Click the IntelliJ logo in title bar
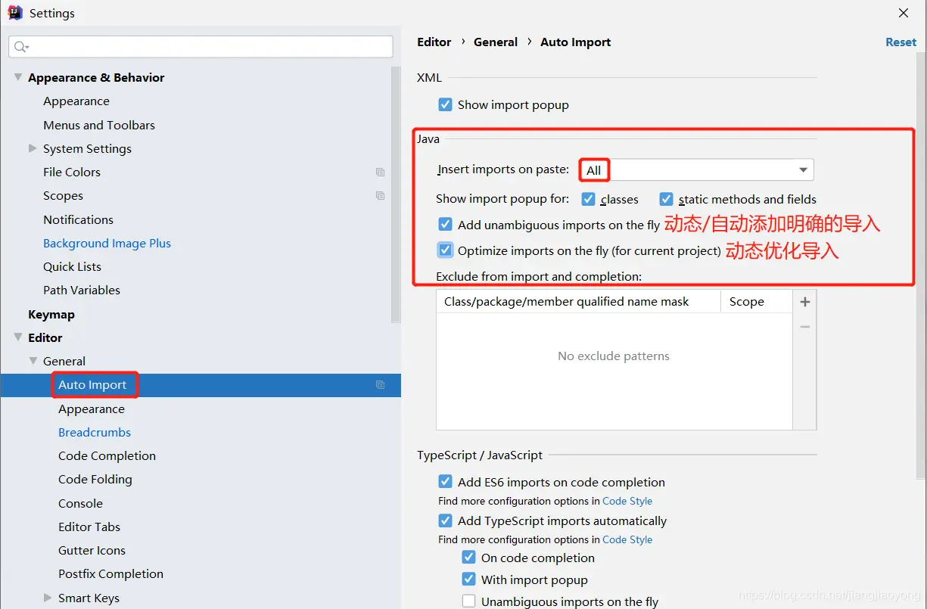 coord(14,13)
